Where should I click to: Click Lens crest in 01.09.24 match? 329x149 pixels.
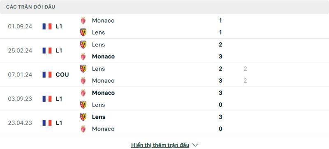click(x=83, y=33)
